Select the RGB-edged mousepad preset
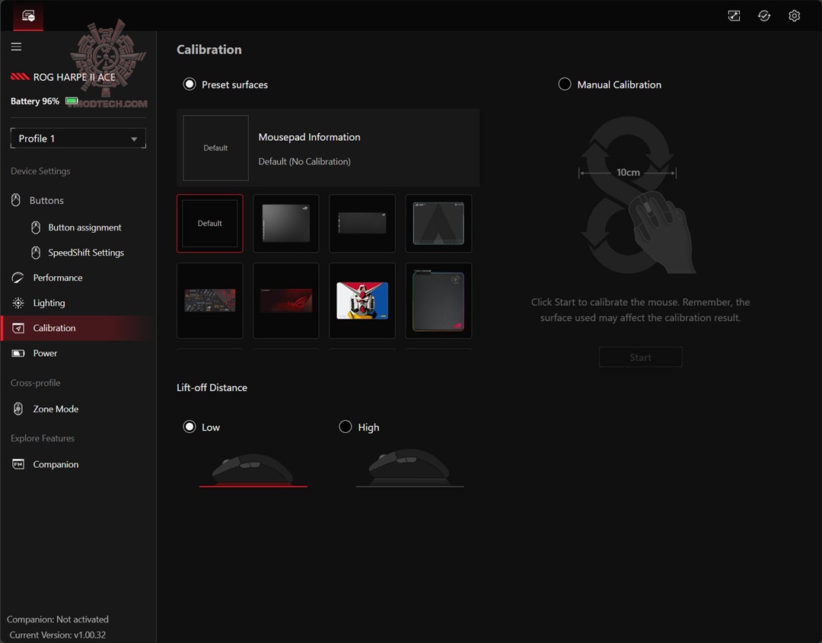This screenshot has height=643, width=822. click(x=438, y=301)
